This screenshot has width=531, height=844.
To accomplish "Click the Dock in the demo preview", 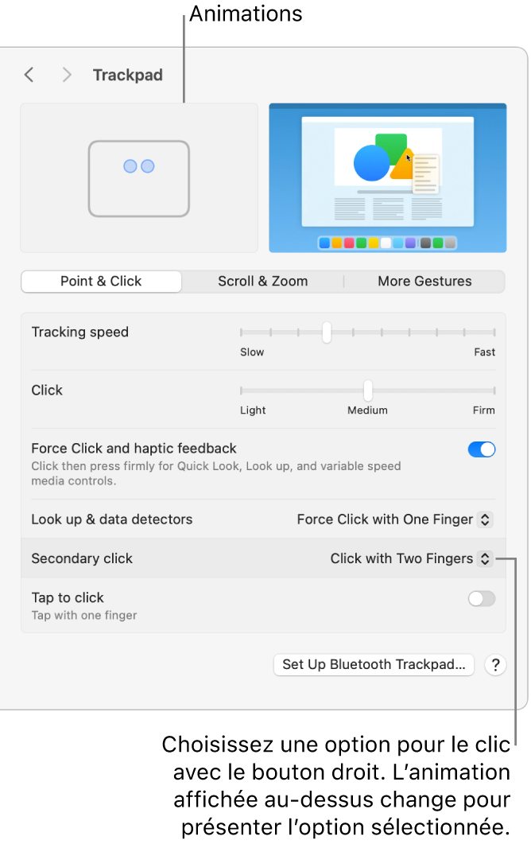I will (x=388, y=243).
